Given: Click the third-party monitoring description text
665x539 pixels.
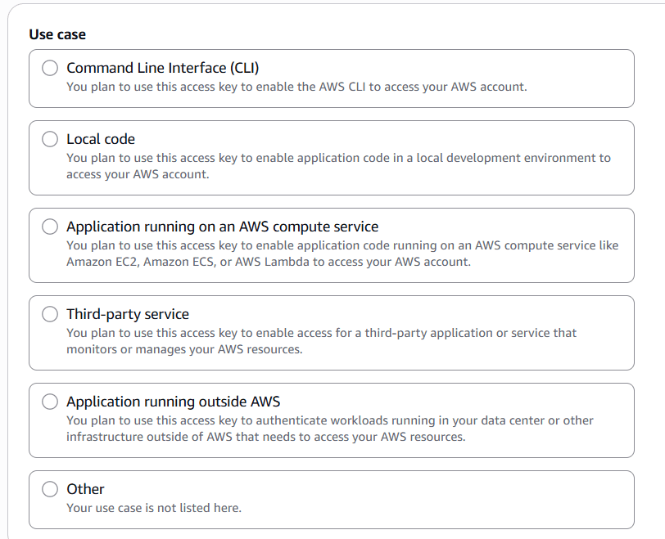Looking at the screenshot, I should pyautogui.click(x=321, y=341).
